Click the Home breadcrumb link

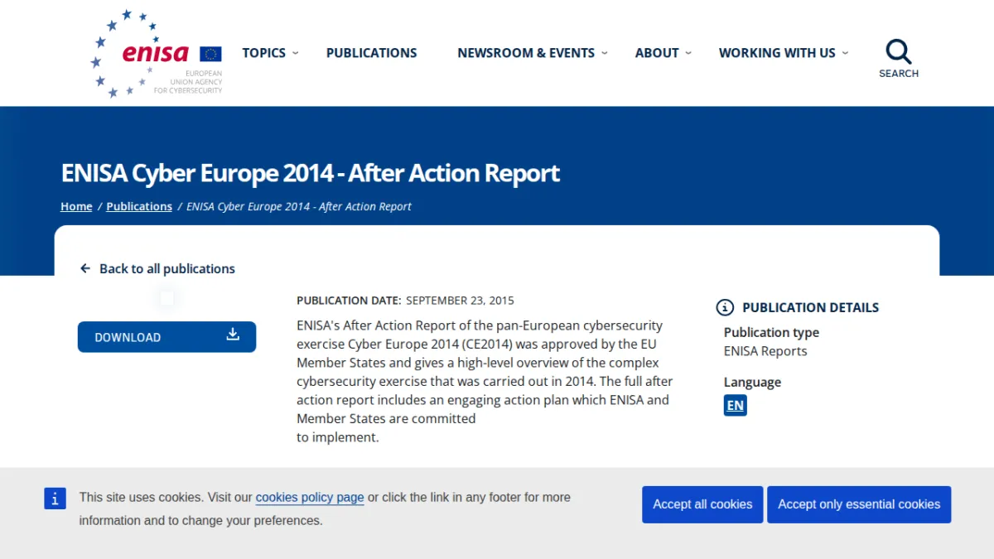[76, 206]
